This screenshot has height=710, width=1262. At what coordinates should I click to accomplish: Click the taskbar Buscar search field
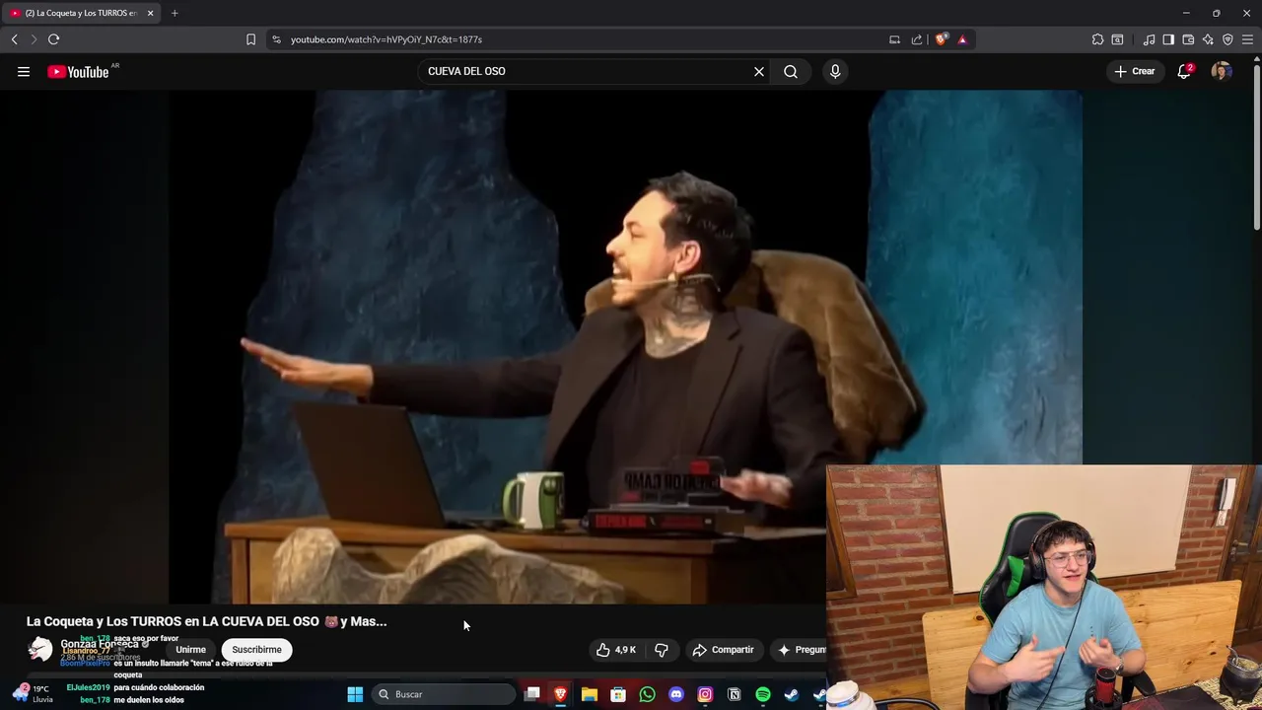(443, 694)
